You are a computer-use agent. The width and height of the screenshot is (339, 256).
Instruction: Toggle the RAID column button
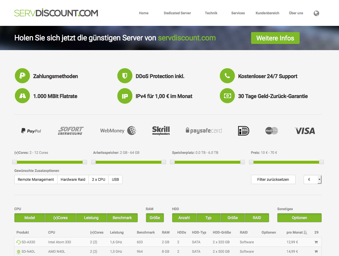coord(257,218)
